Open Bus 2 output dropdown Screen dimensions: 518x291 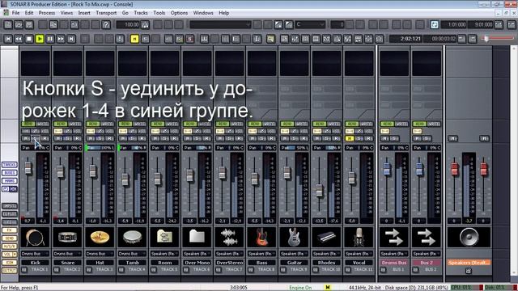click(x=427, y=254)
